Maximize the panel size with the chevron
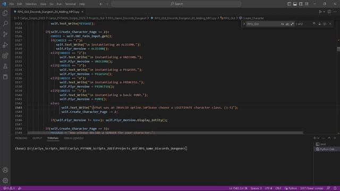 [x=329, y=138]
